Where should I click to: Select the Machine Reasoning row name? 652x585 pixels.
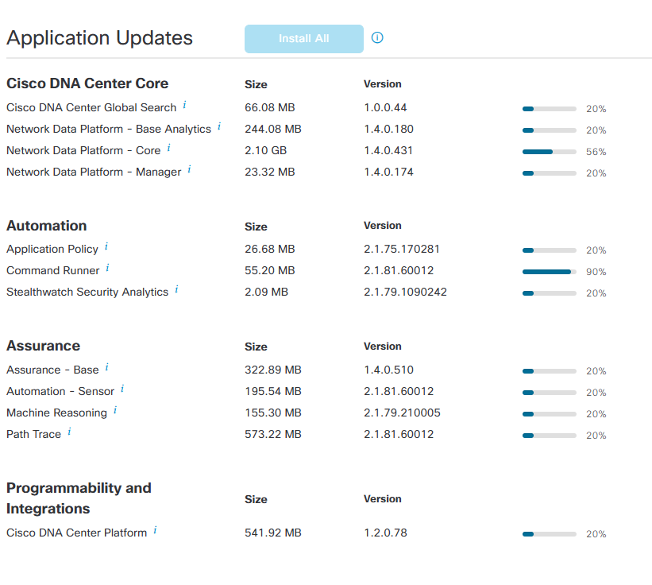click(57, 413)
